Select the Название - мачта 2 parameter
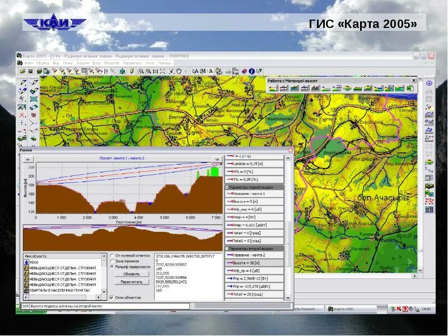Viewport: 448px width, 336px height. pyautogui.click(x=254, y=255)
